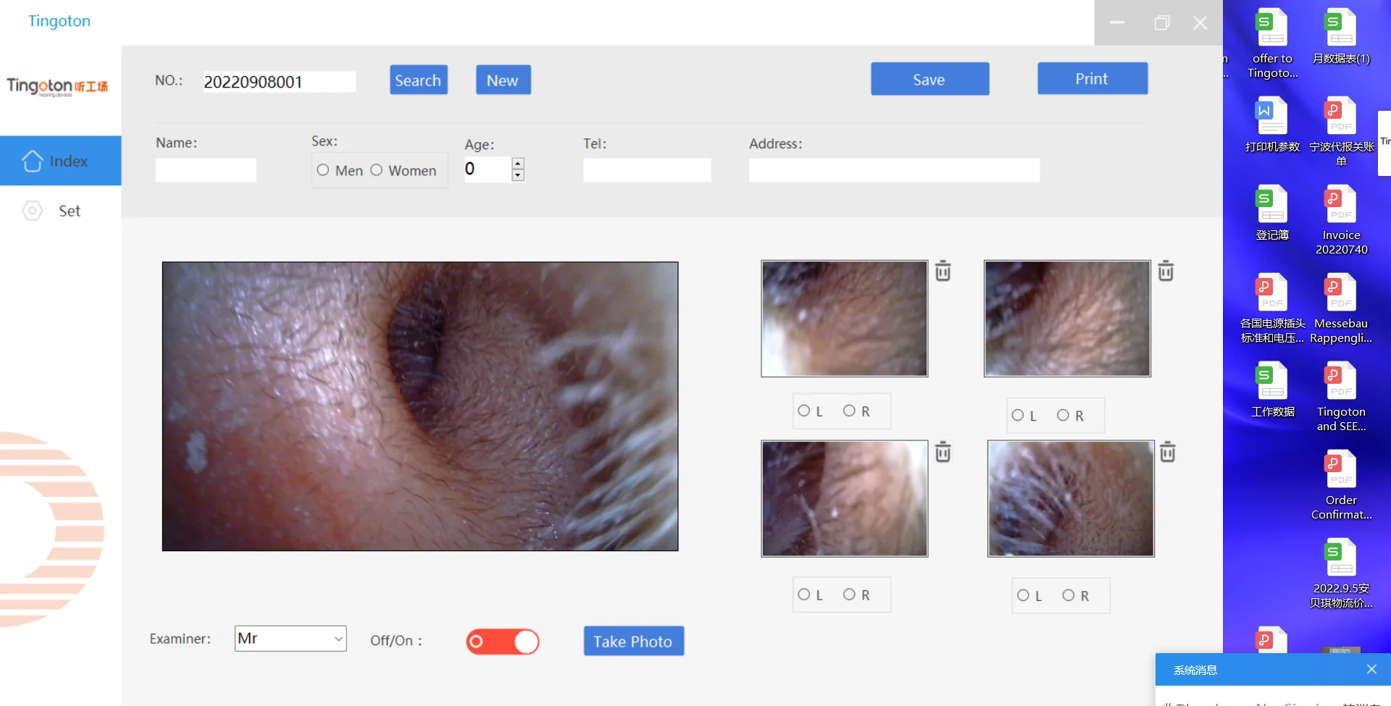This screenshot has height=706, width=1391.
Task: Delete the bottom-right ear photo
Action: [x=1166, y=451]
